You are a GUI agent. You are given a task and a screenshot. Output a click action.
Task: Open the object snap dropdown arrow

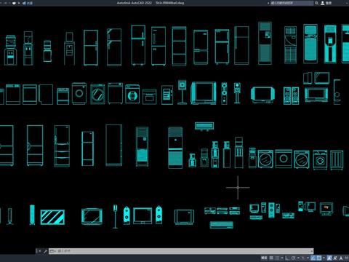coord(324,258)
